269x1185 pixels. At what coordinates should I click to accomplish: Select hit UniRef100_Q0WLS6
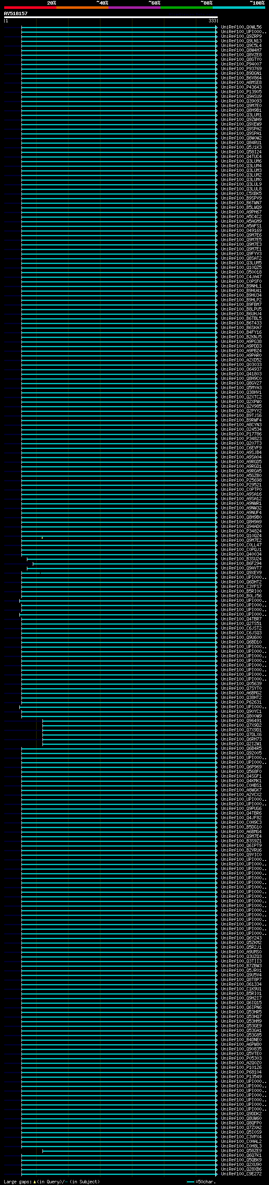click(241, 27)
